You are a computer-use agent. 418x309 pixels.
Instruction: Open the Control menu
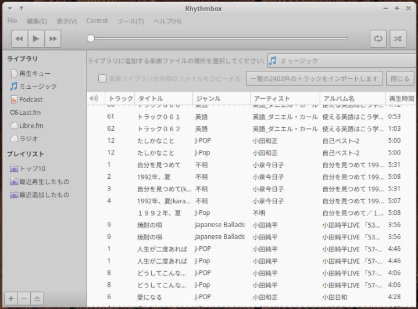point(97,21)
